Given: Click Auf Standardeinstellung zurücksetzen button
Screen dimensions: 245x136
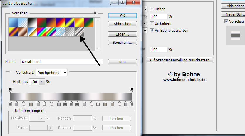Looking at the screenshot, I should (x=179, y=60).
